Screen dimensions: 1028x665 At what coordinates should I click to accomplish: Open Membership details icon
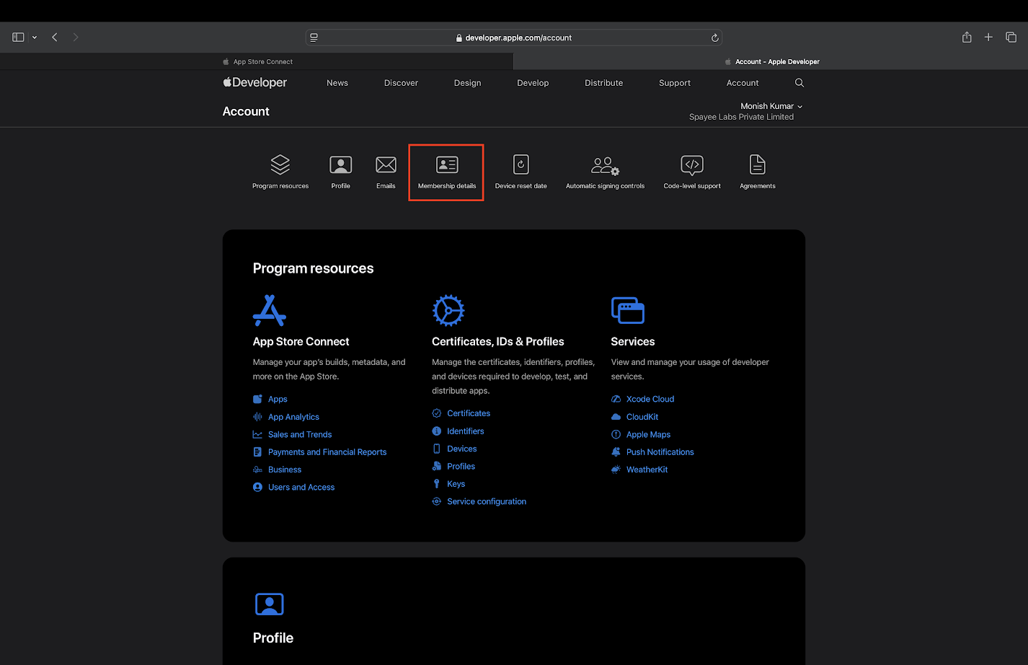coord(447,165)
